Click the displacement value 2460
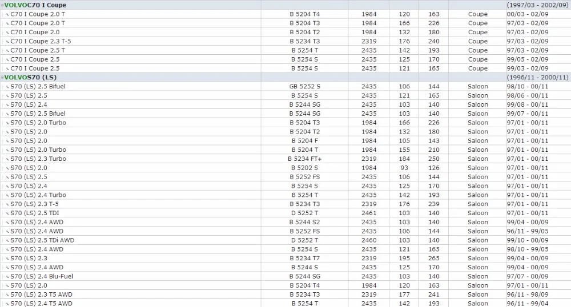 [x=369, y=240]
